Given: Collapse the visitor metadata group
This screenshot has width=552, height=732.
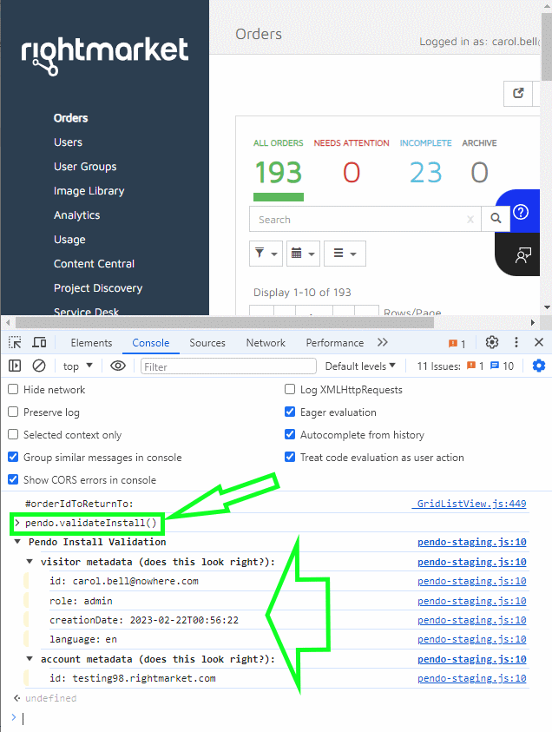Looking at the screenshot, I should pyautogui.click(x=30, y=562).
